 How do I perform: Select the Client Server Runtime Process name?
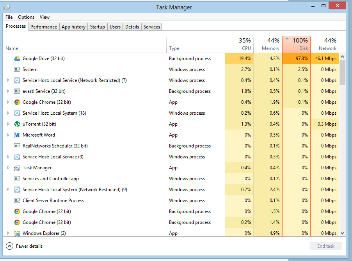[x=53, y=201]
